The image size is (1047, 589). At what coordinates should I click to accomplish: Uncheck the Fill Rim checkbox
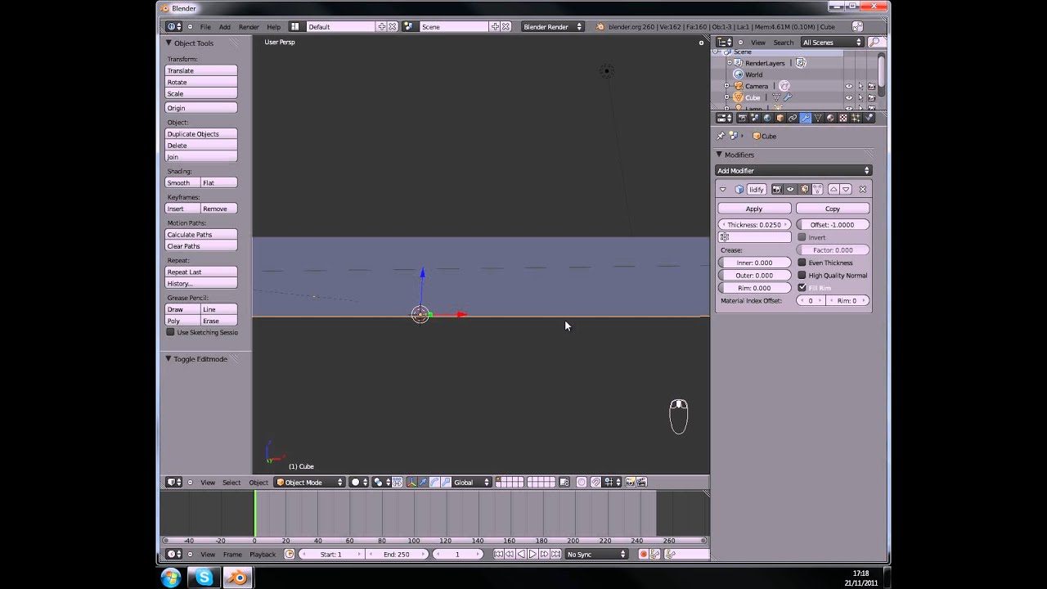click(802, 288)
